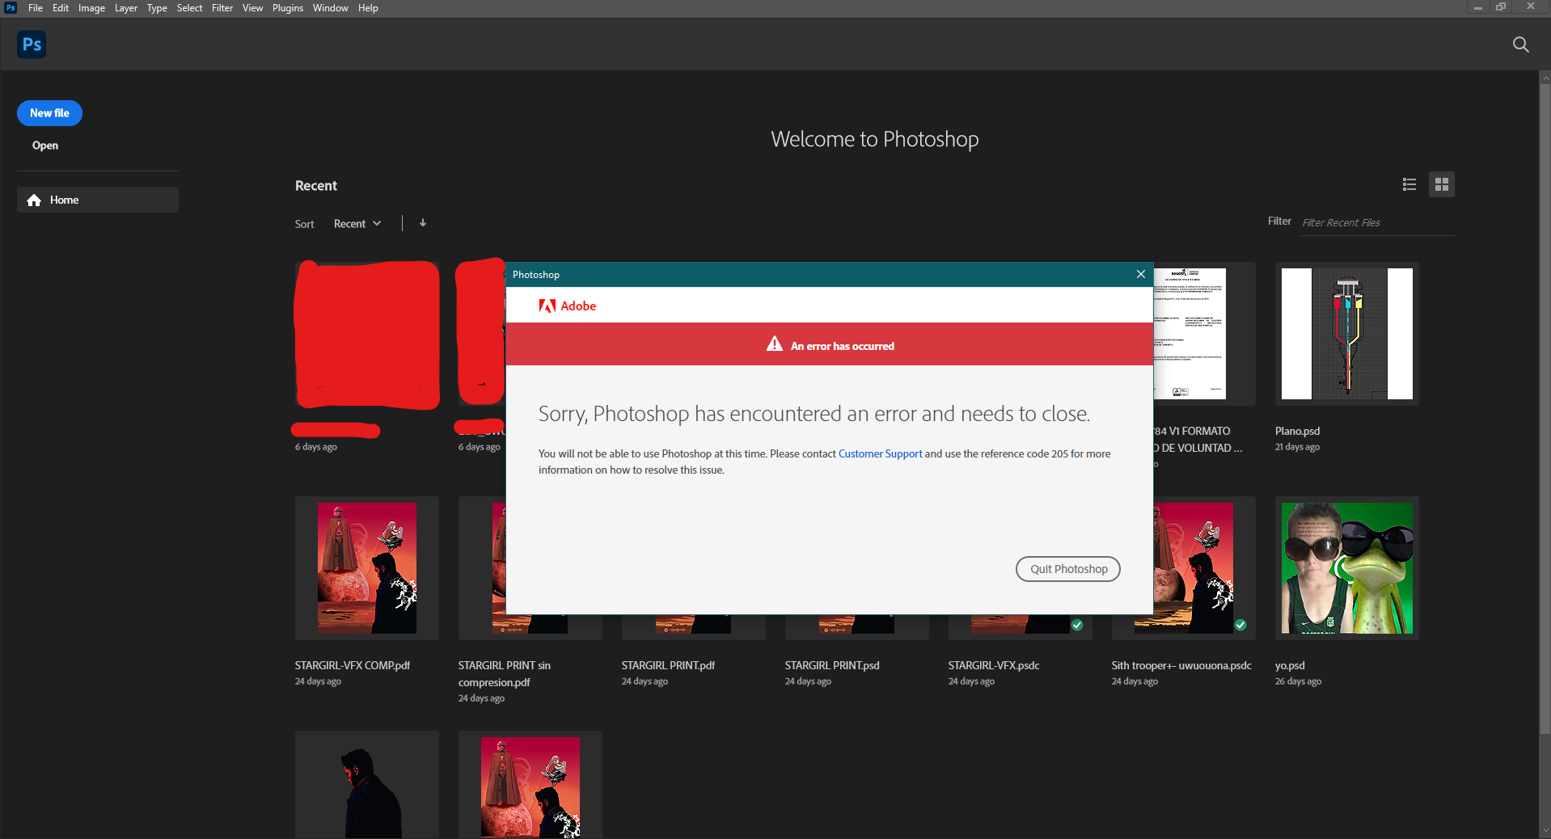Click the warning triangle in the error banner
Image resolution: width=1551 pixels, height=839 pixels.
774,344
